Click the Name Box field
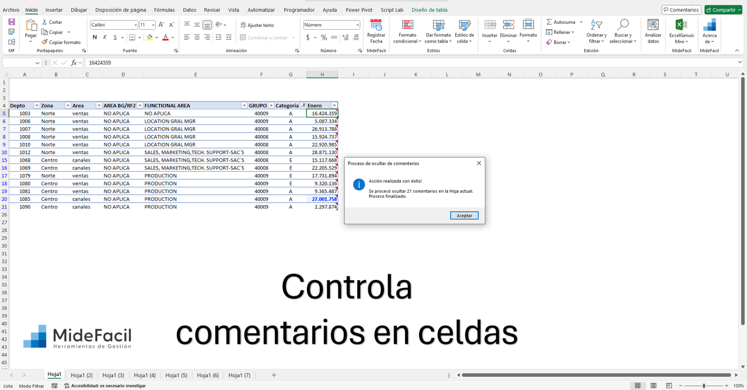 (x=22, y=62)
